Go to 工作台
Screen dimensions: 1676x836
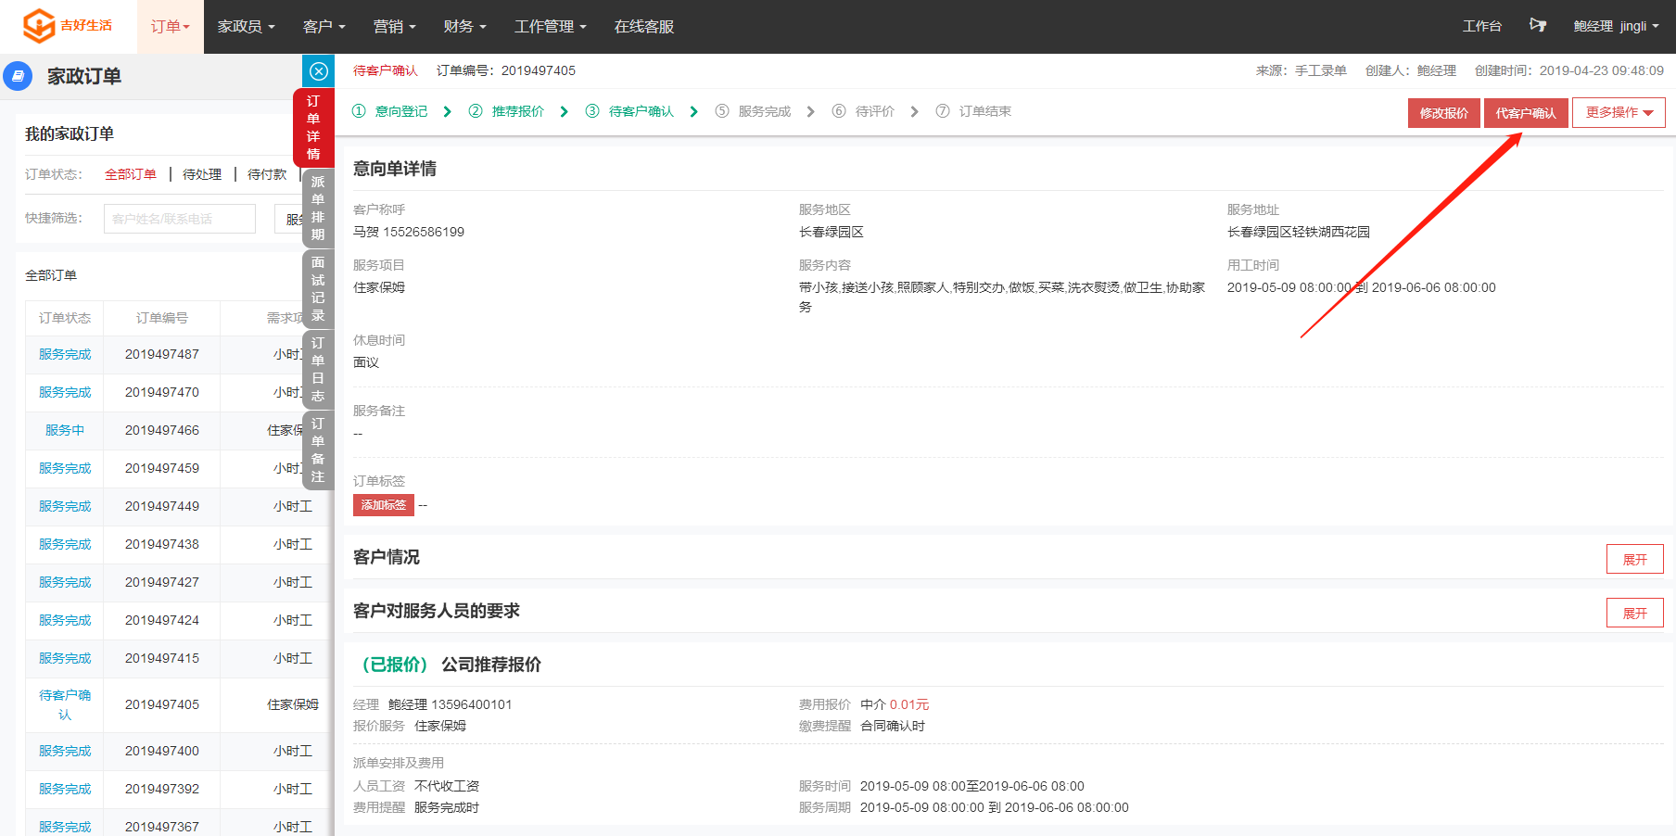point(1481,26)
